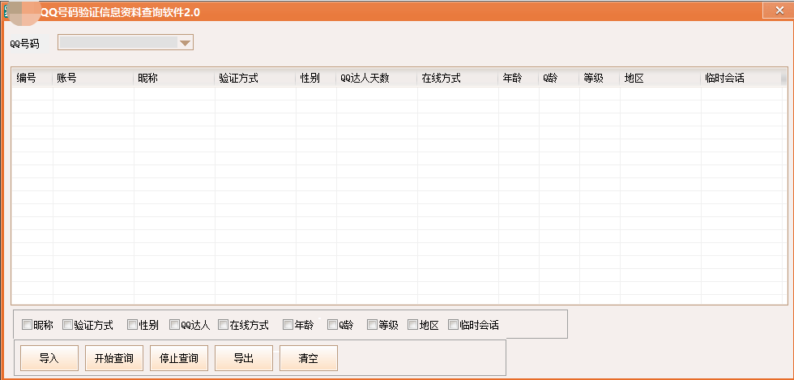
Task: Enable the 在线方式 checkbox
Action: (224, 325)
